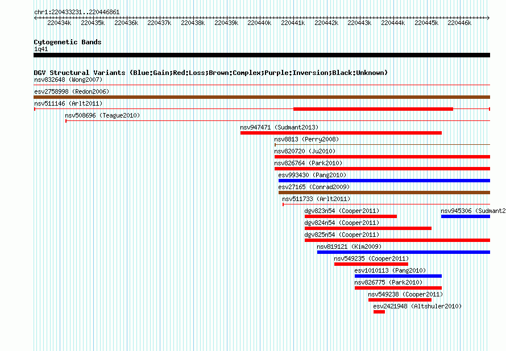
Task: Click the 220441k ruler tick label
Action: pyautogui.click(x=293, y=23)
